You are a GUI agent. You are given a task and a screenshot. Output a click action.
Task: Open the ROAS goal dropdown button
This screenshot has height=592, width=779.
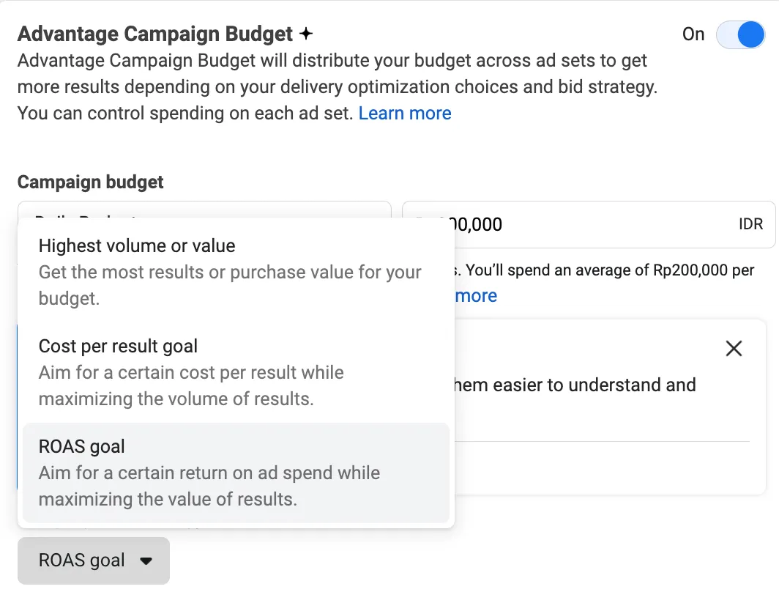point(94,560)
